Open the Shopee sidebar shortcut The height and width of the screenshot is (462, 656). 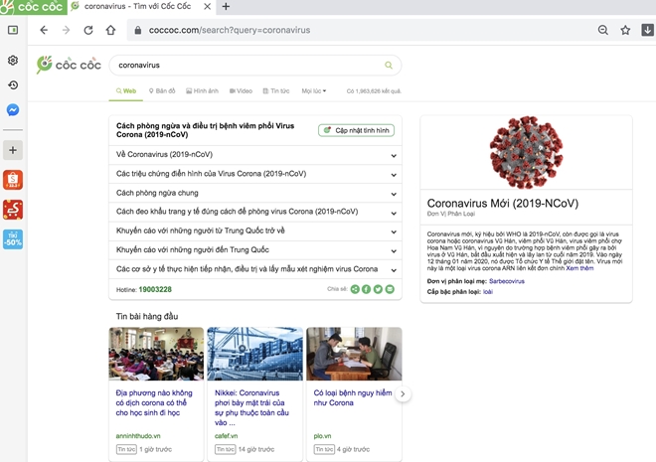point(13,180)
